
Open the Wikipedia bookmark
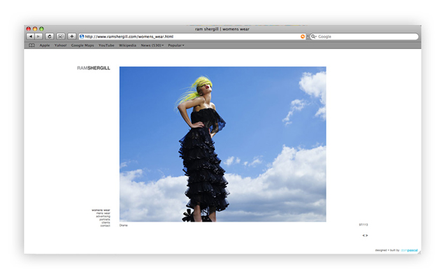point(127,45)
